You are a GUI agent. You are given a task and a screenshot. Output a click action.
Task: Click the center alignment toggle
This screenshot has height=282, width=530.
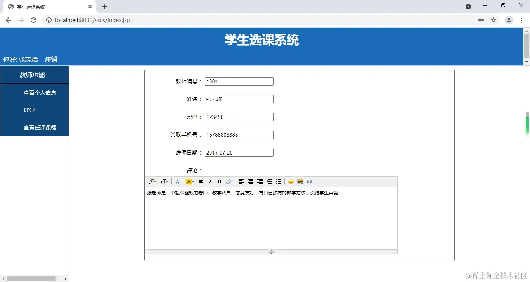(x=250, y=181)
